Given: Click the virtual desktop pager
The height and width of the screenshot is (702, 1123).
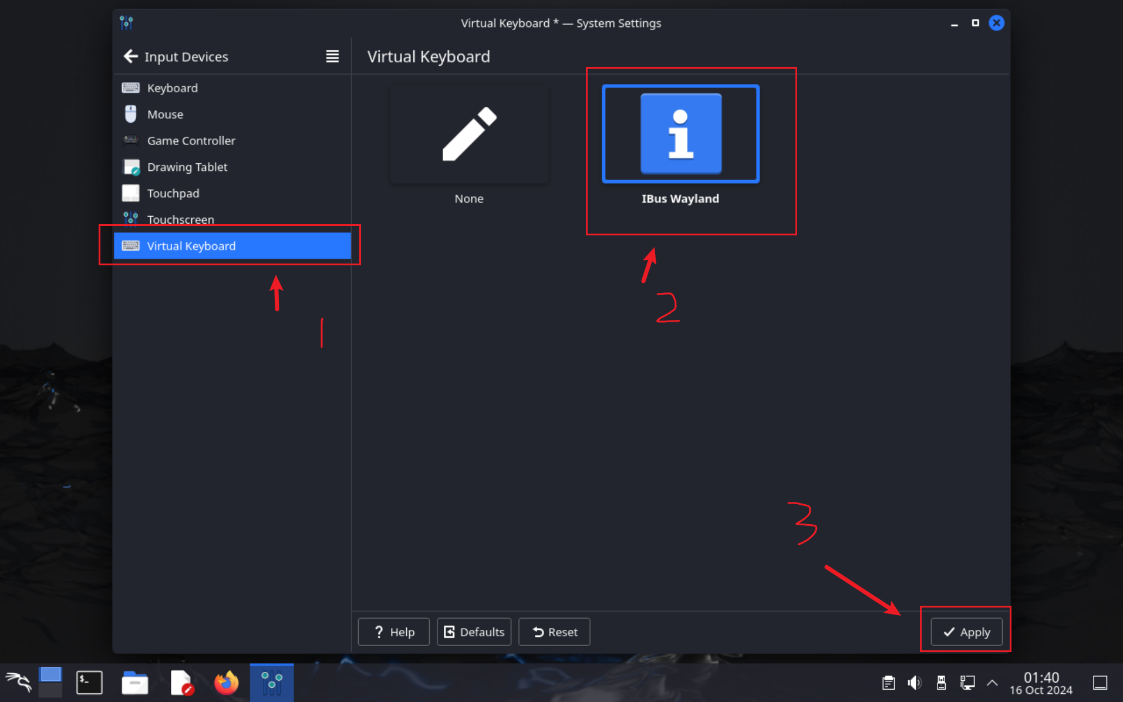Looking at the screenshot, I should tap(50, 682).
